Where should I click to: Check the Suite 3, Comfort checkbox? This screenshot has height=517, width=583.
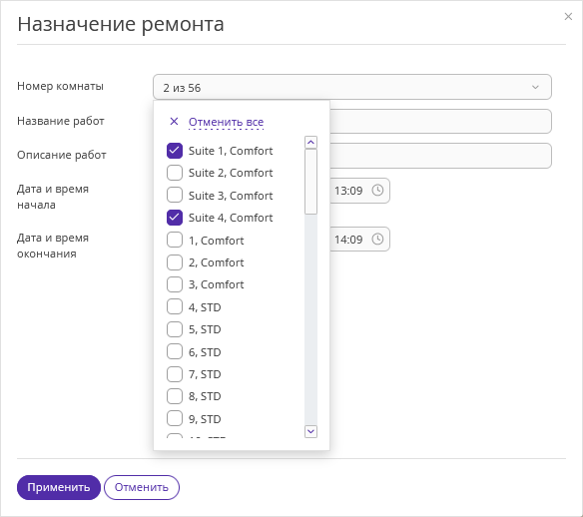tap(175, 196)
